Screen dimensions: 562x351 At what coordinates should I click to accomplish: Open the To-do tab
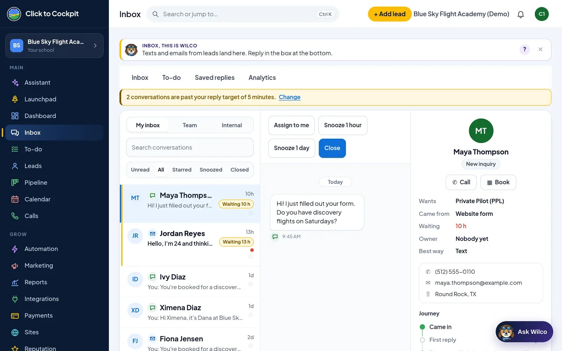[171, 78]
